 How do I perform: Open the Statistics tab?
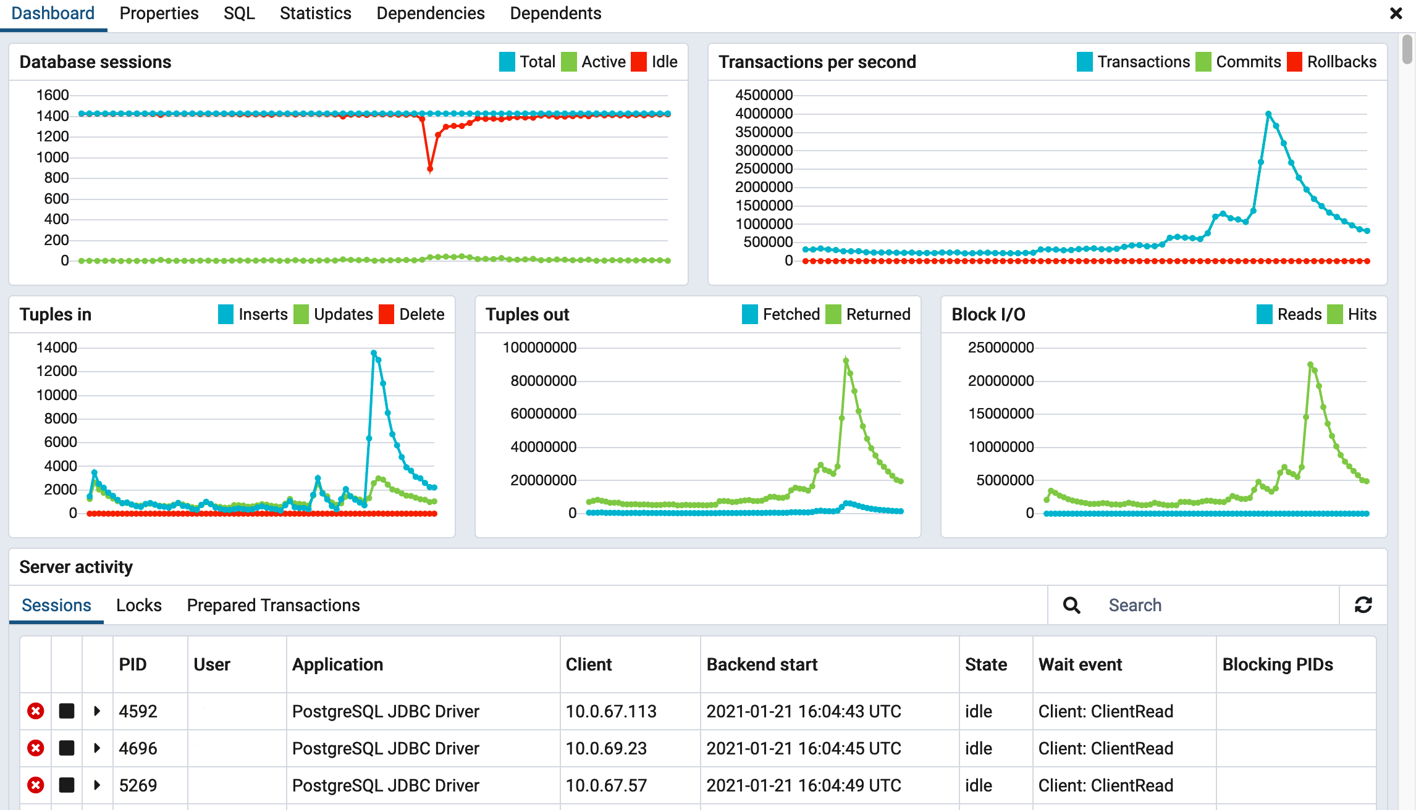316,14
